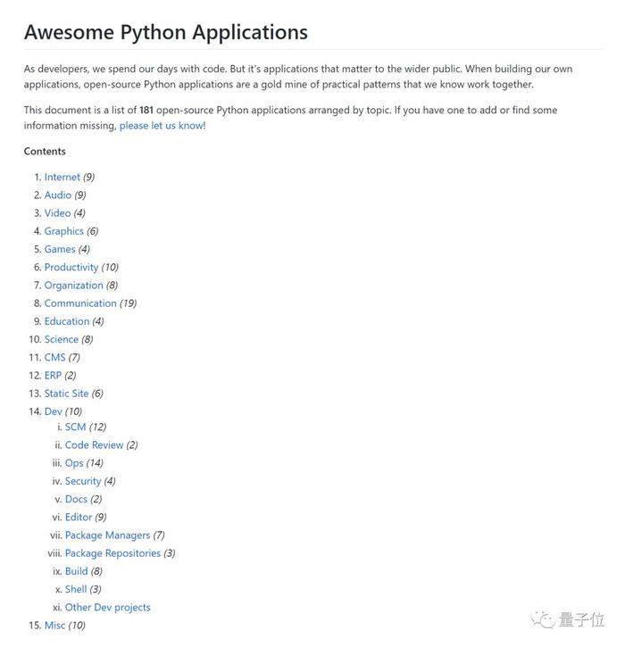Open the Dev top-level link
This screenshot has height=647, width=625.
coord(53,411)
